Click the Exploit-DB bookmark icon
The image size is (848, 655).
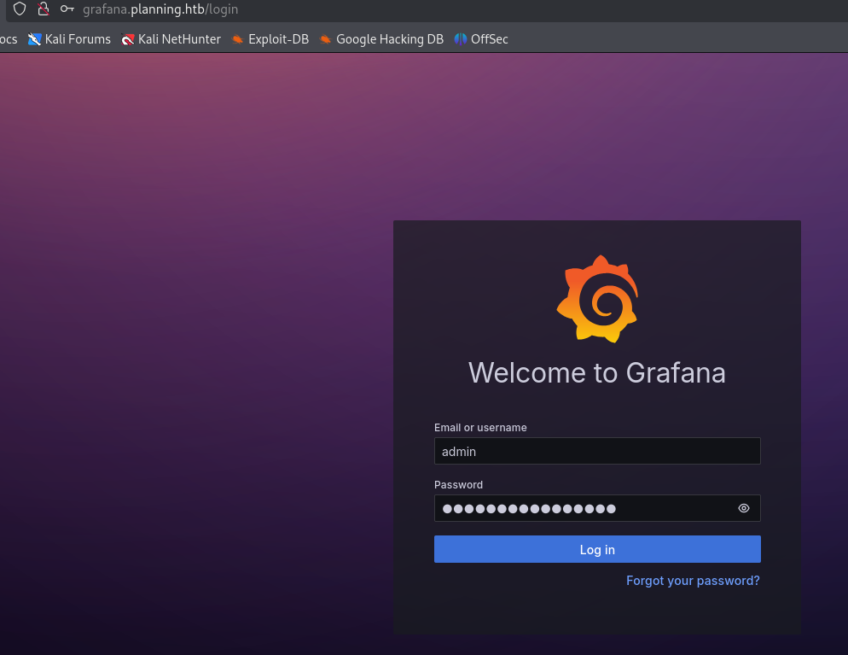(238, 39)
